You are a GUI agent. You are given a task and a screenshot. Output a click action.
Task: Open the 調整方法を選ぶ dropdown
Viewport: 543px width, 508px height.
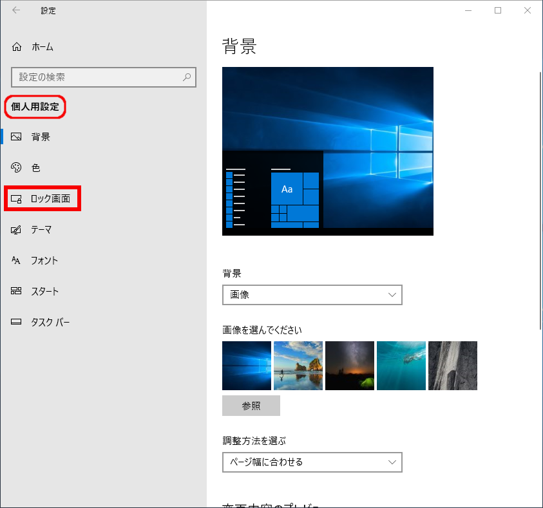tap(312, 462)
